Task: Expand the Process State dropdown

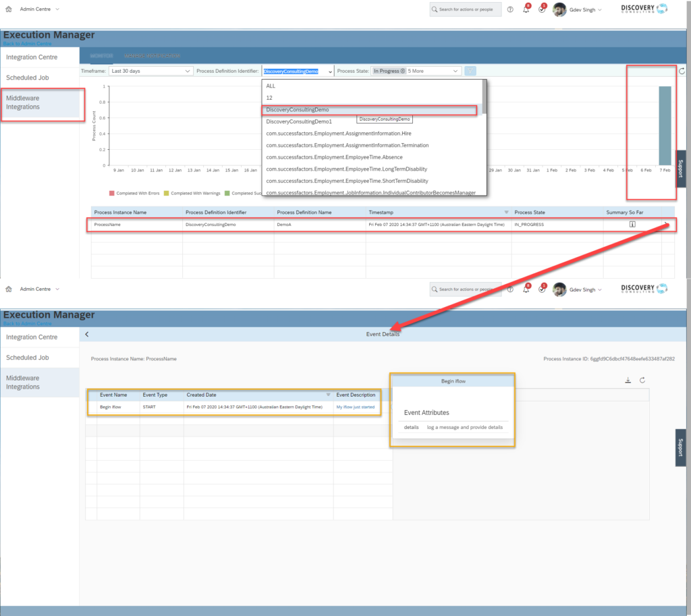Action: click(455, 70)
